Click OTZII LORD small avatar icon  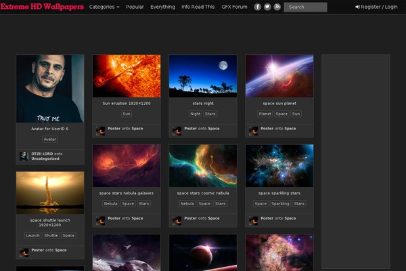coord(24,157)
